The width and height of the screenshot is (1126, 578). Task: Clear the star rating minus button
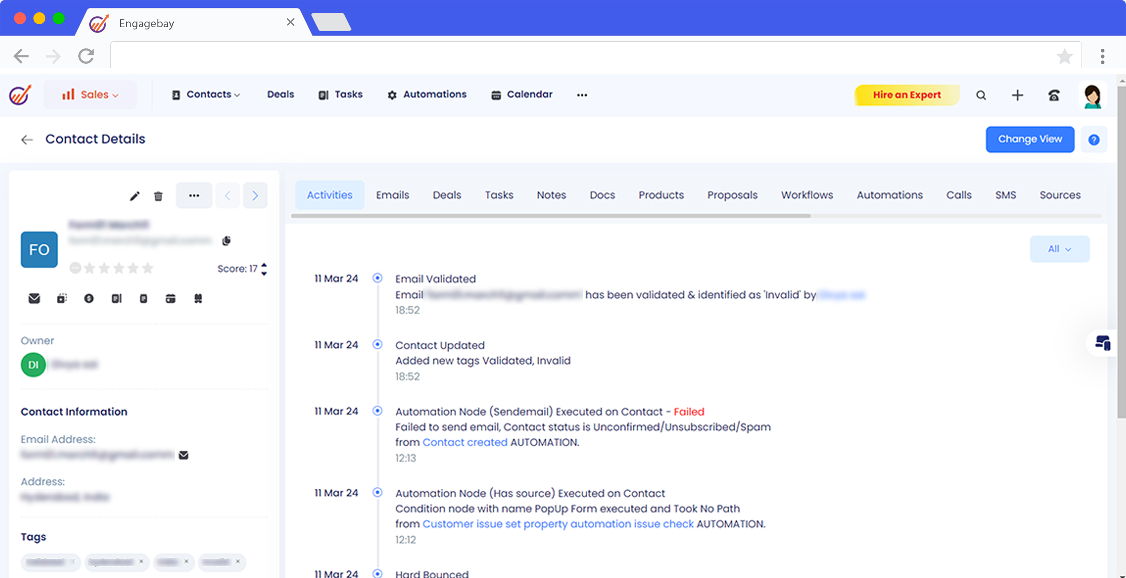pos(75,268)
